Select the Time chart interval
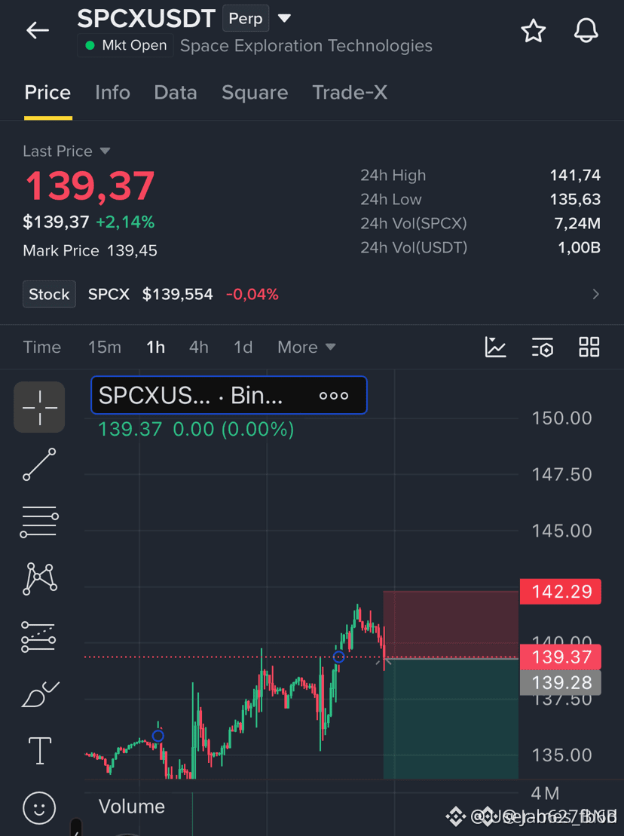 pos(42,347)
